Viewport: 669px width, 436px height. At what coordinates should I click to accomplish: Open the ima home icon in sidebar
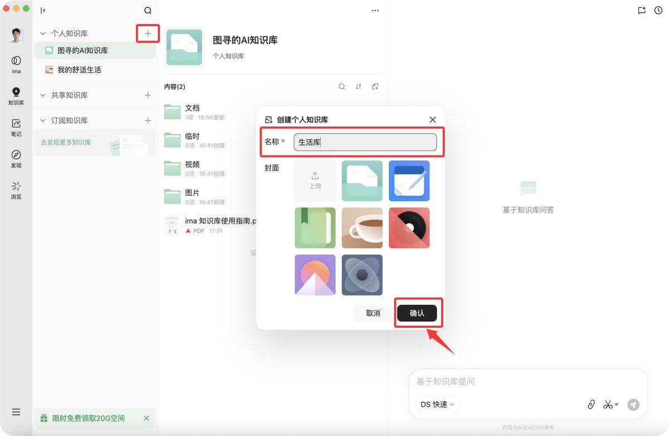(x=16, y=64)
